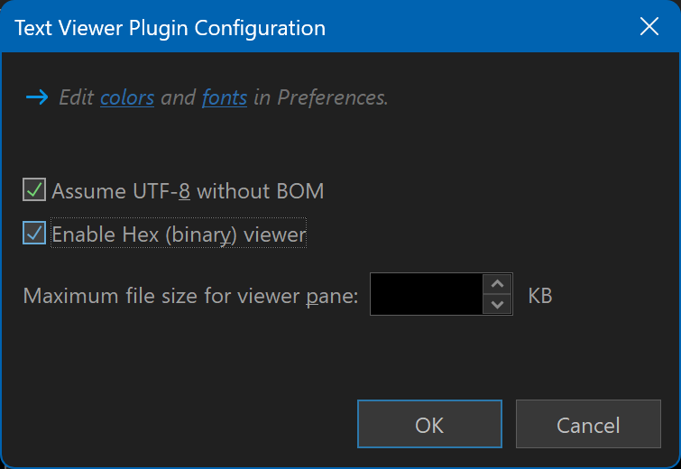Viewport: 681px width, 469px height.
Task: Click the blue arrow icon before Edit
Action: [37, 97]
